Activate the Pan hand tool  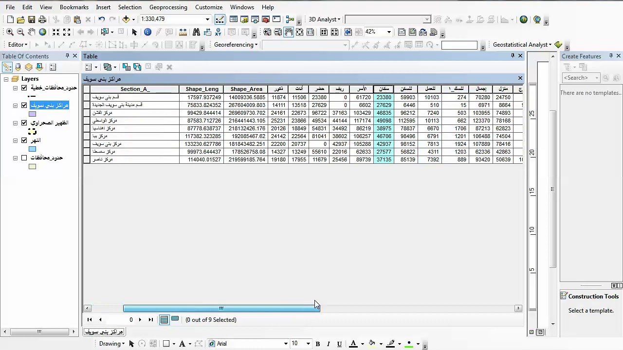point(32,32)
